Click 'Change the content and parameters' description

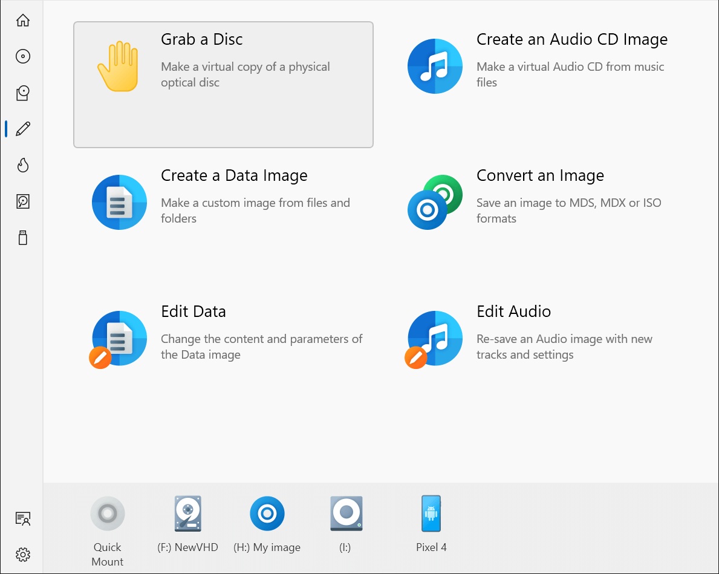click(x=261, y=347)
